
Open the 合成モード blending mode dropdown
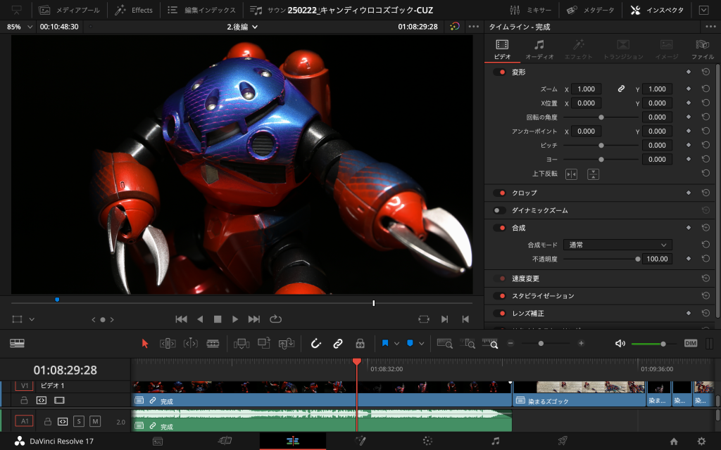(x=617, y=245)
